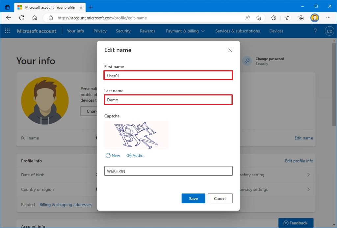Viewport: 337px width, 228px height.
Task: Switch to the Rewards section
Action: pyautogui.click(x=147, y=31)
